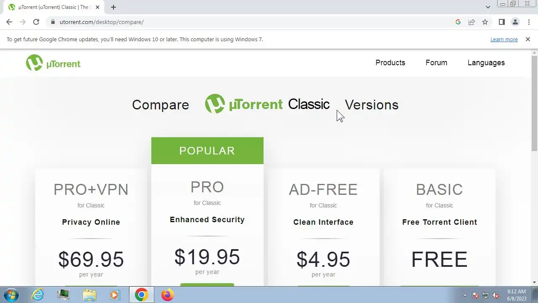Launch Internet Explorer from taskbar
The width and height of the screenshot is (538, 303).
(38, 295)
